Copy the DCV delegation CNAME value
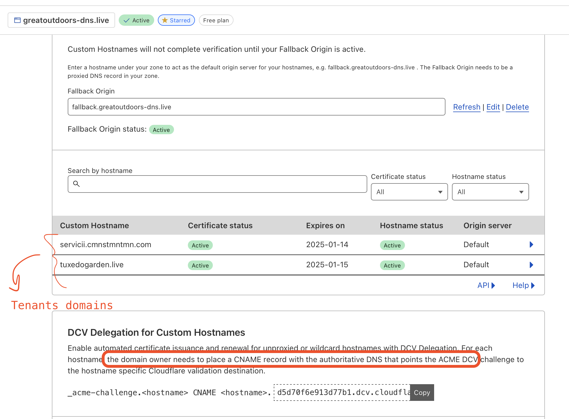Screen dimensions: 569x419 422,393
